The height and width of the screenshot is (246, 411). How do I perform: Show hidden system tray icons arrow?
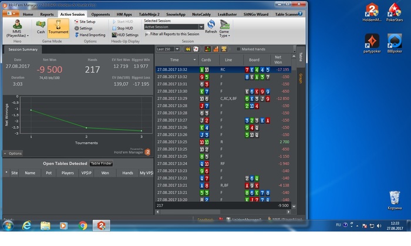(358, 225)
